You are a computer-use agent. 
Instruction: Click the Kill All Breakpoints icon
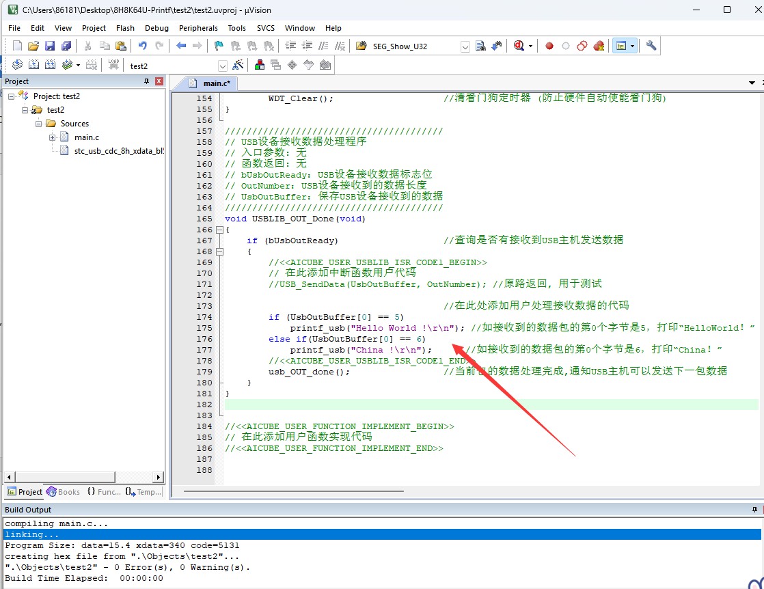coord(599,46)
